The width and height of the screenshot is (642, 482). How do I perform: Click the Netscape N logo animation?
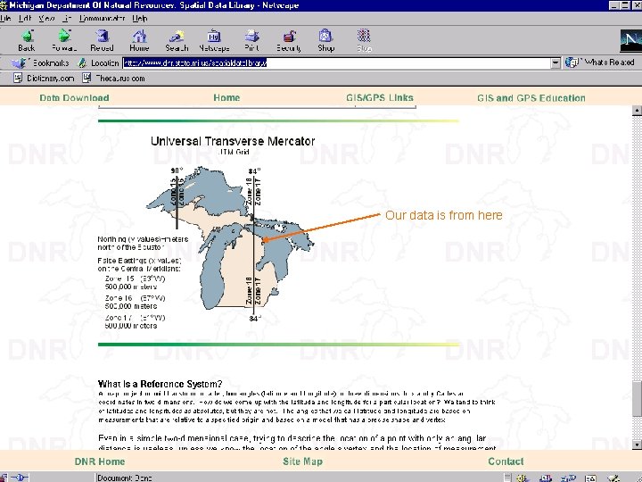click(x=630, y=40)
